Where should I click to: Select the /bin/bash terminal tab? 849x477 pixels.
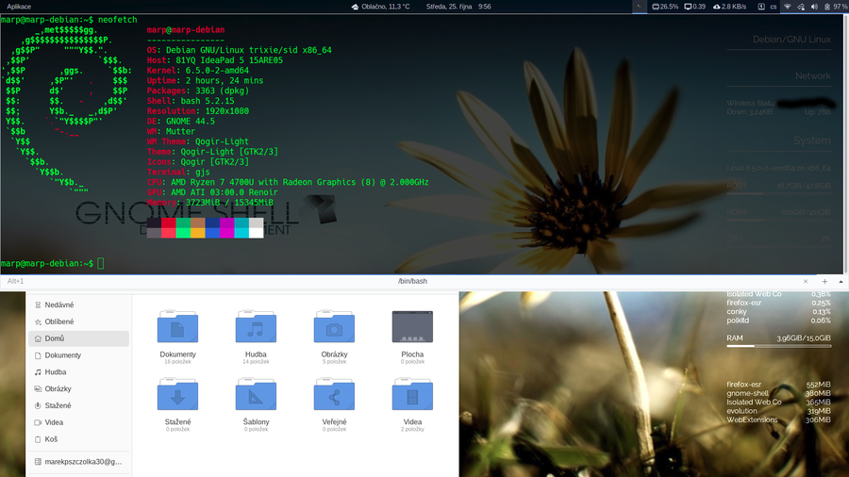pyautogui.click(x=412, y=281)
